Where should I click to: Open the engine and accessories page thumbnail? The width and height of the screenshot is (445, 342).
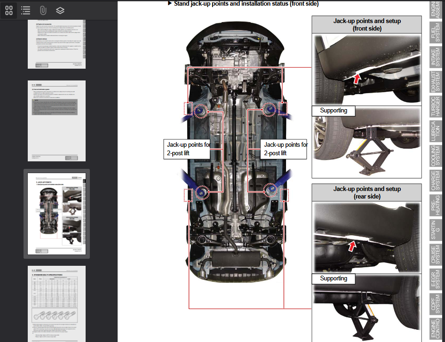pyautogui.click(x=56, y=44)
